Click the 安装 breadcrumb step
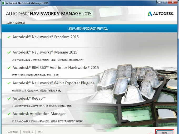The height and width of the screenshot is (134, 179). [9, 23]
